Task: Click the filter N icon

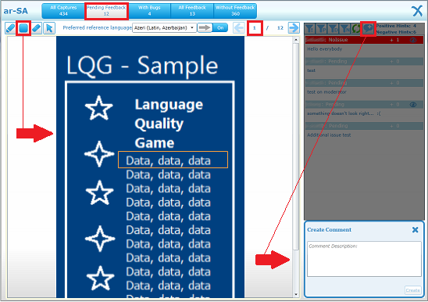Action: (x=345, y=28)
